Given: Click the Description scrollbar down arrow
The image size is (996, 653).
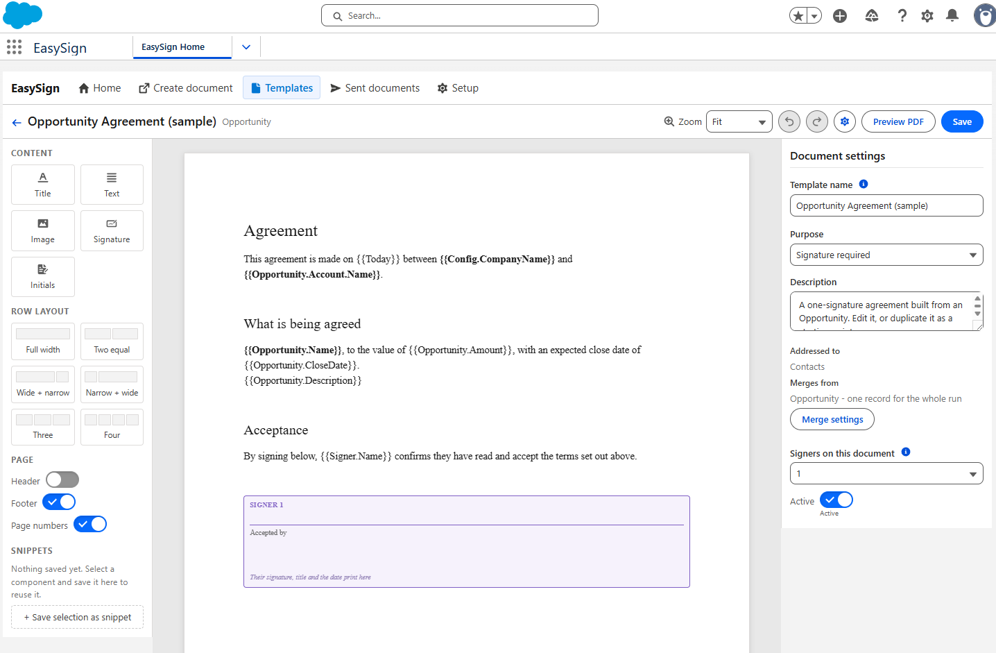Looking at the screenshot, I should (977, 314).
